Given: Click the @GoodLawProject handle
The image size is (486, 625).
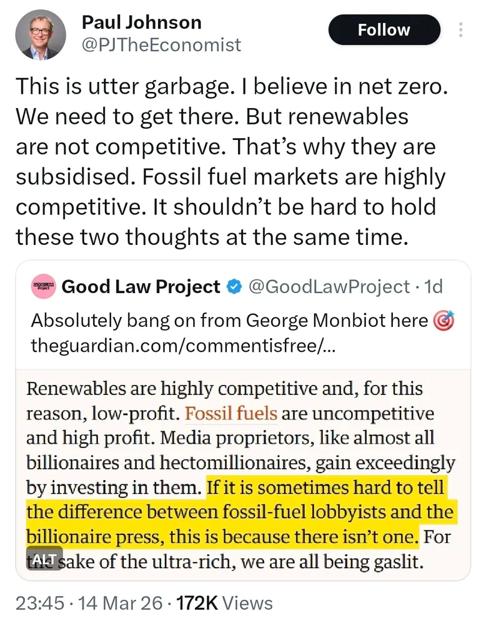Looking at the screenshot, I should [329, 287].
